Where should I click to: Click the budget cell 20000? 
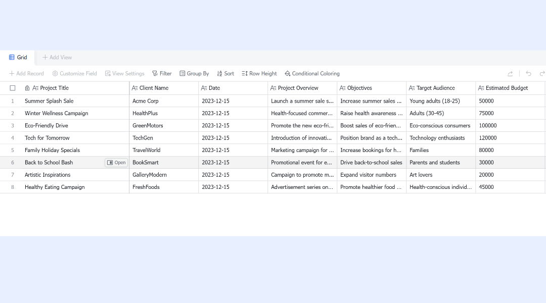click(510, 175)
